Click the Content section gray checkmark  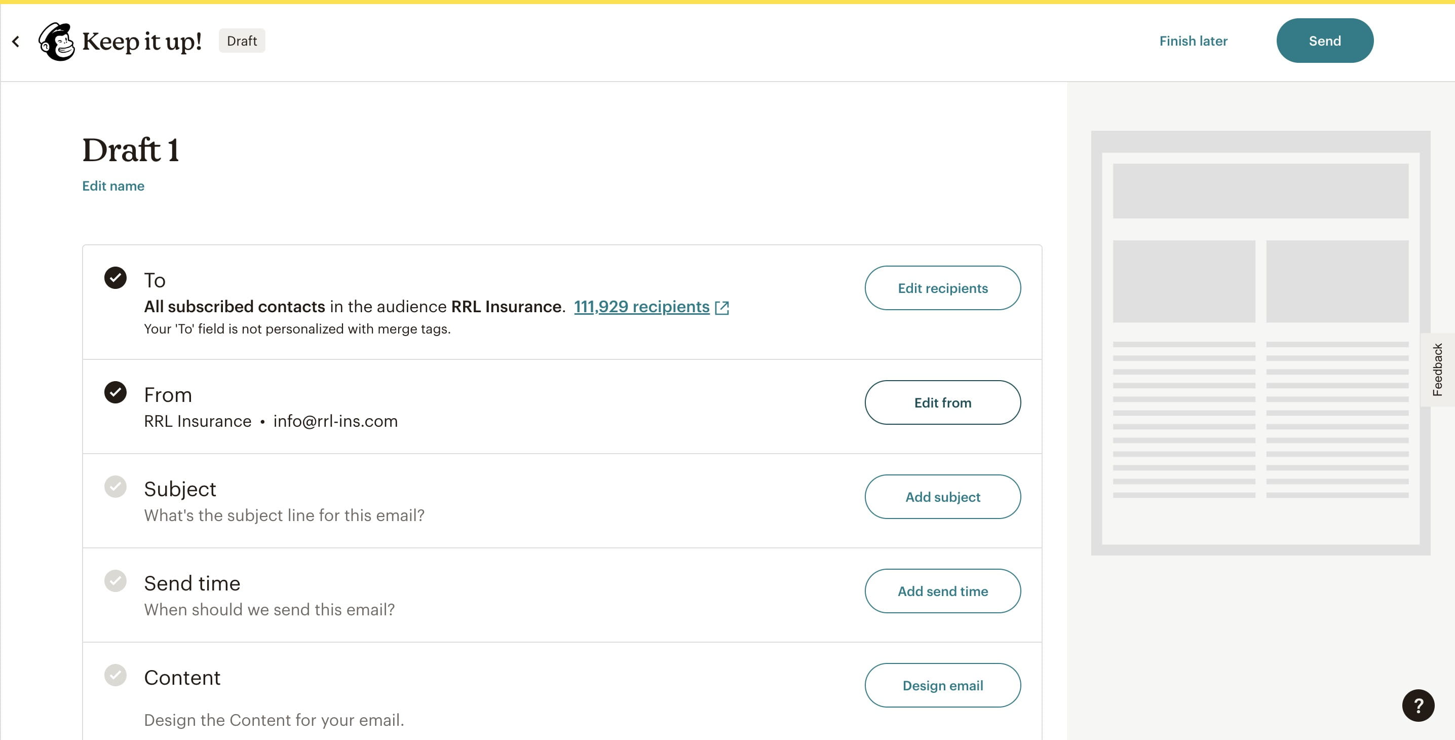(115, 675)
